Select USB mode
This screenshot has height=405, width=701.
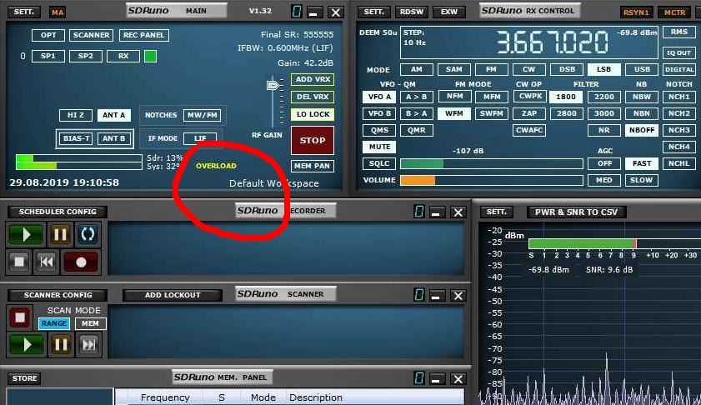(642, 69)
